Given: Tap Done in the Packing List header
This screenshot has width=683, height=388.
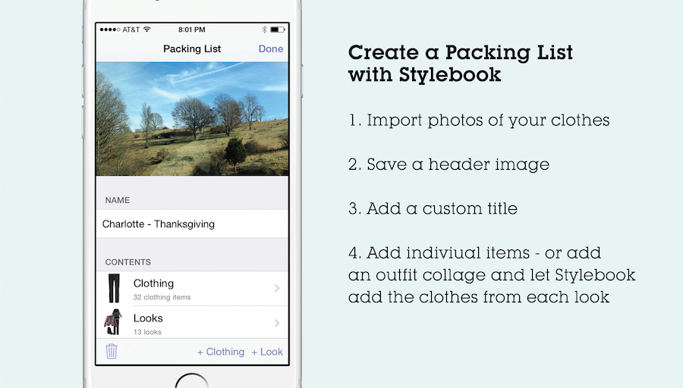Looking at the screenshot, I should point(270,48).
